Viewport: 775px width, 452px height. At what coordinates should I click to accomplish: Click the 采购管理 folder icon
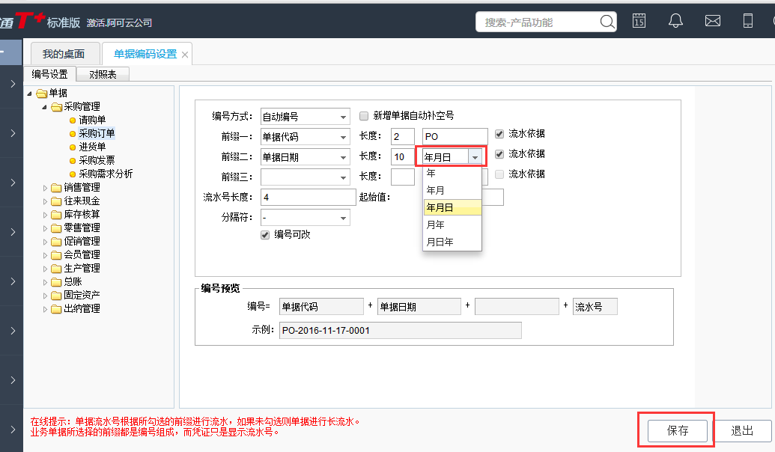pos(57,107)
